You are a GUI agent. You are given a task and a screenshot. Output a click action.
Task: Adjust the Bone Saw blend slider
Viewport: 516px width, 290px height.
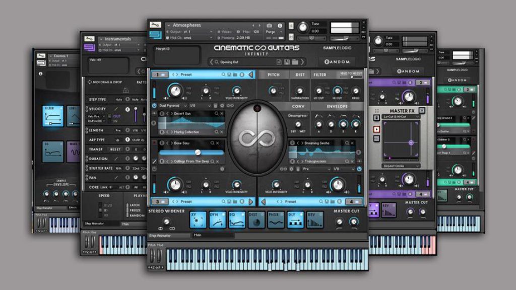191,153
